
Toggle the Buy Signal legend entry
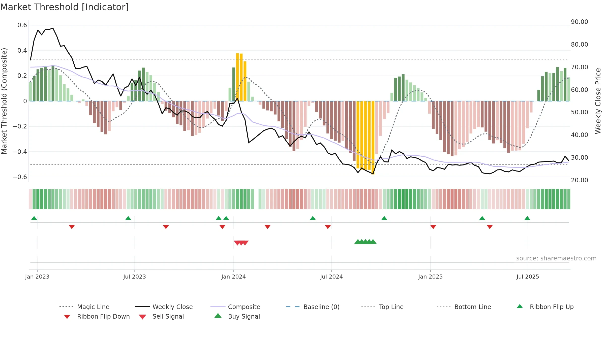pyautogui.click(x=237, y=316)
